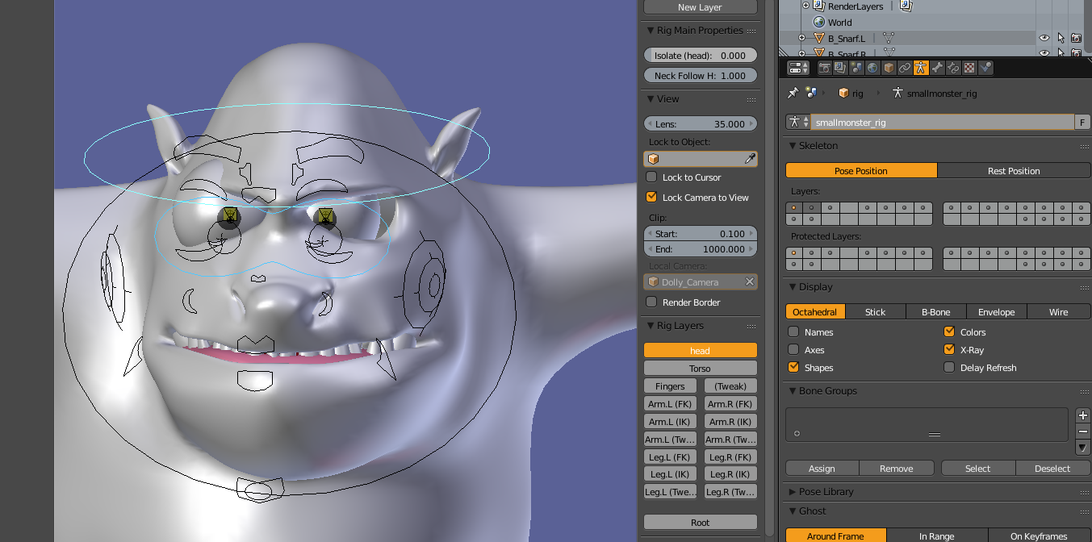Toggle the pin icon in properties breadcrumb

click(793, 94)
